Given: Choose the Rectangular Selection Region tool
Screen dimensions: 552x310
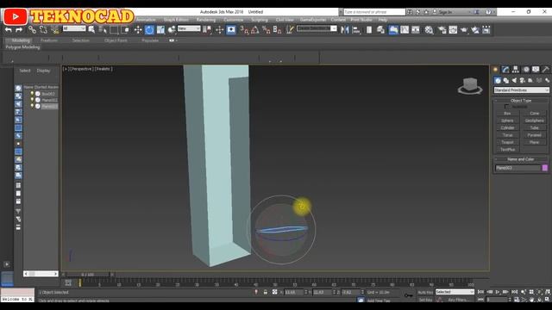Looking at the screenshot, I should (x=114, y=30).
